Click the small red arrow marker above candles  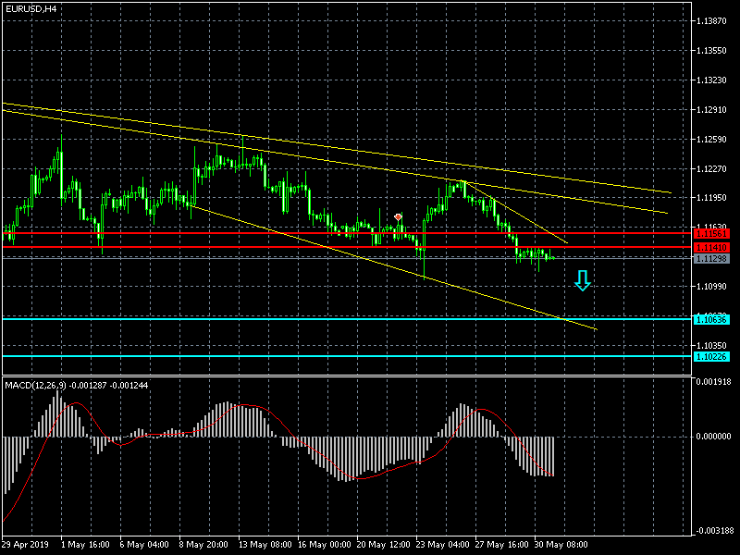399,217
